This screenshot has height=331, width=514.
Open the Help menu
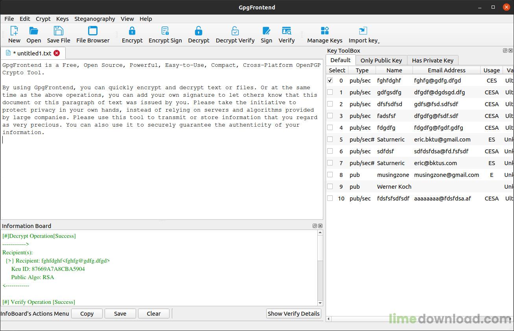click(146, 18)
